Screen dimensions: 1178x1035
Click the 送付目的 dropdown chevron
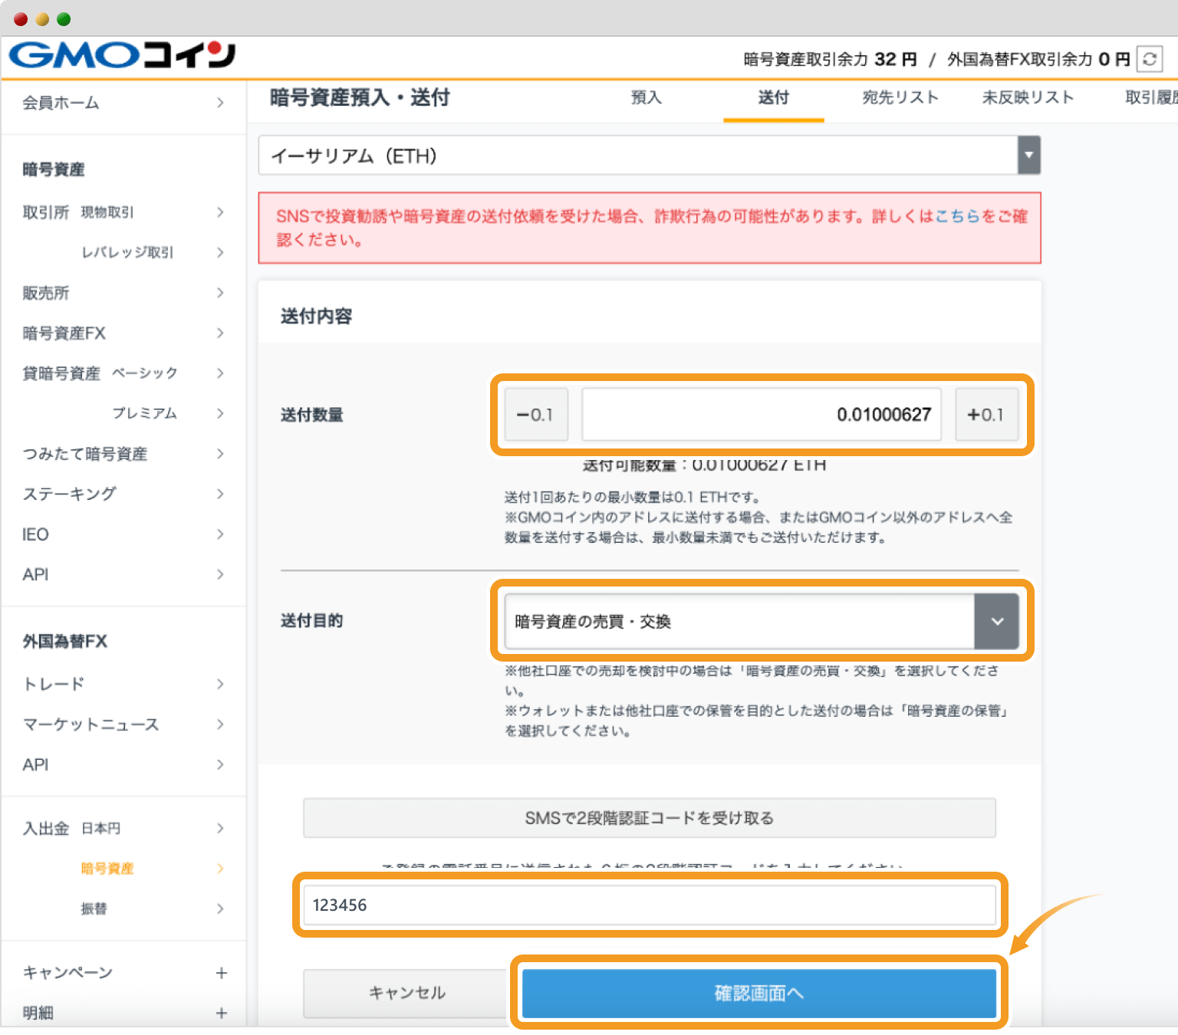(x=997, y=621)
